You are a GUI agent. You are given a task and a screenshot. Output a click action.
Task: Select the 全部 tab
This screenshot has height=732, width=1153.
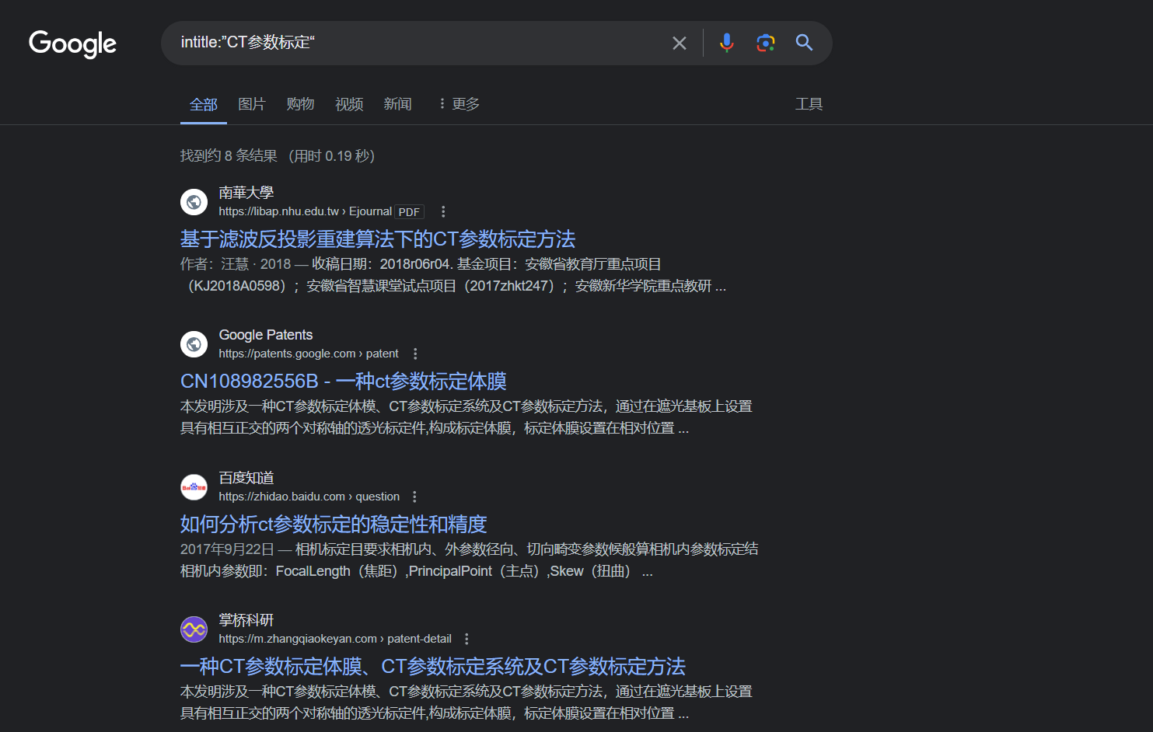[204, 104]
